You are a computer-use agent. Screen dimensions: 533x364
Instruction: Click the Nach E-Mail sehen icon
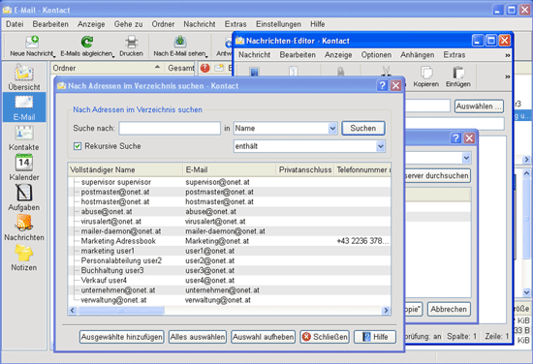tap(180, 42)
